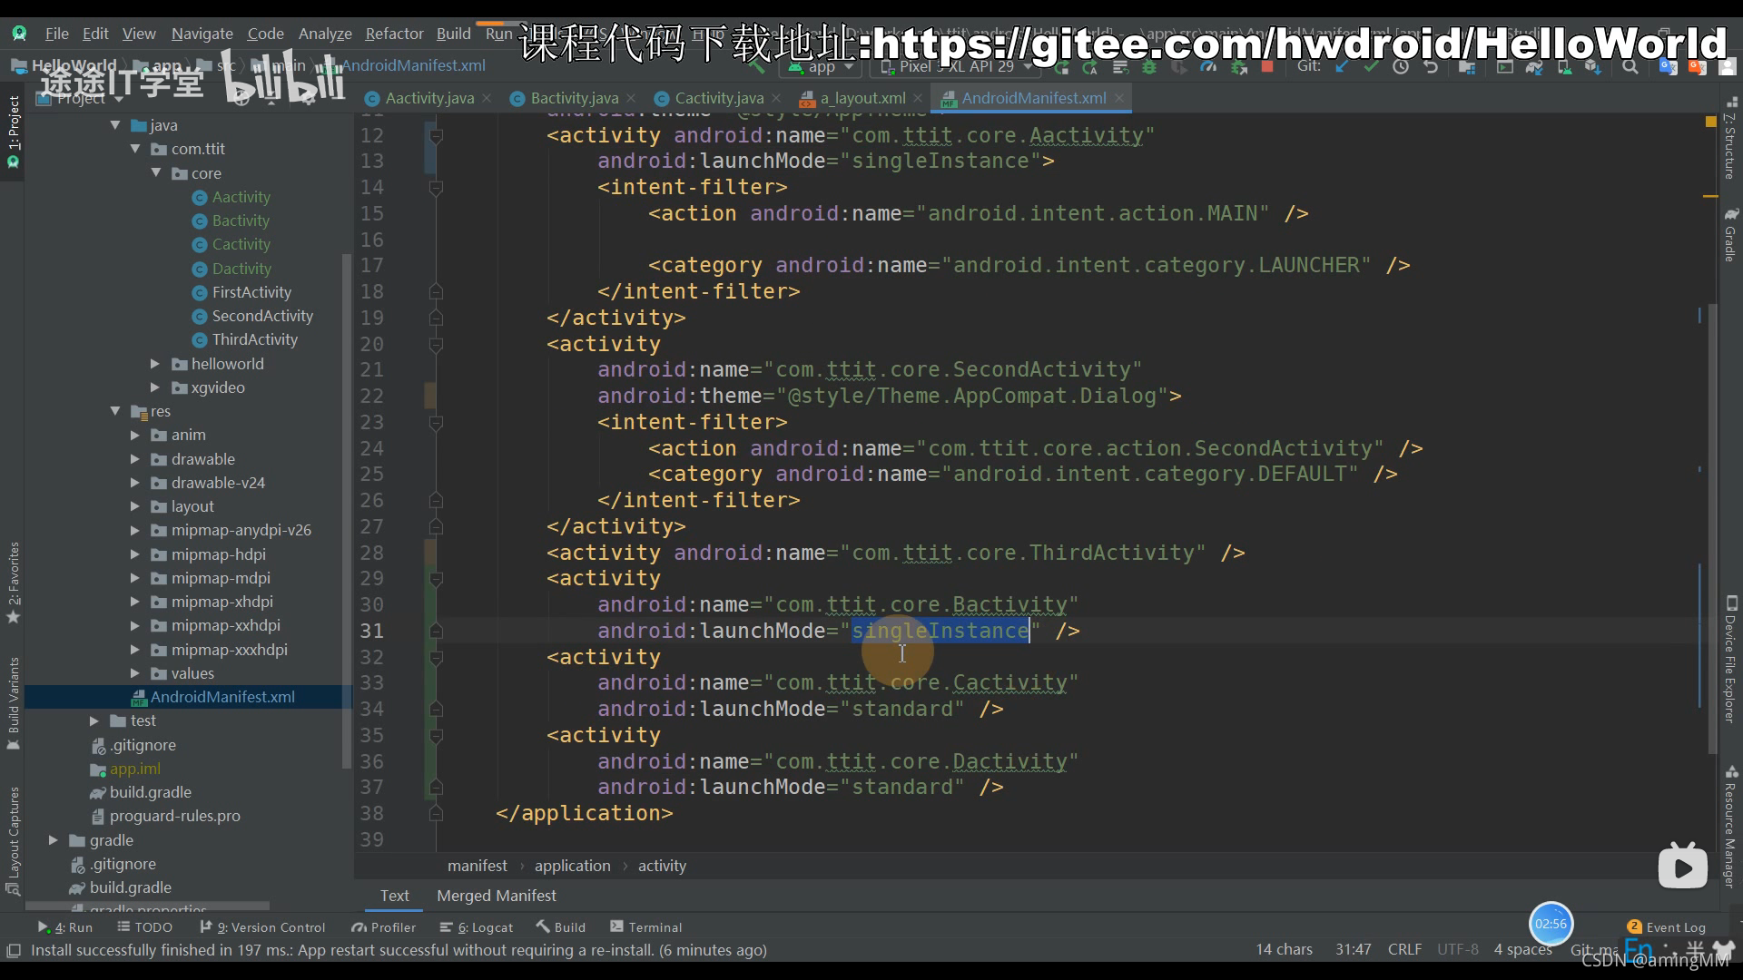This screenshot has width=1743, height=980.
Task: Open AVD Manager toolbar icon
Action: click(1564, 67)
